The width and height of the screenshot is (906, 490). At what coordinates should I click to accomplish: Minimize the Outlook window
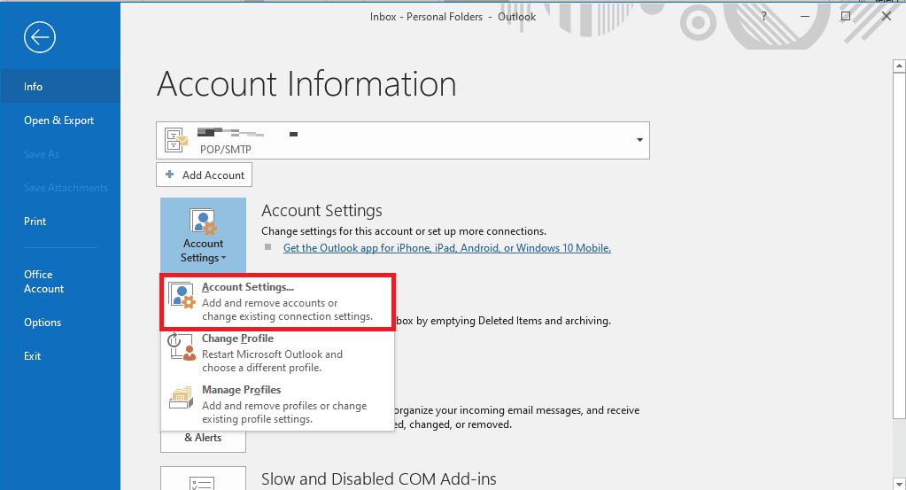pos(804,16)
